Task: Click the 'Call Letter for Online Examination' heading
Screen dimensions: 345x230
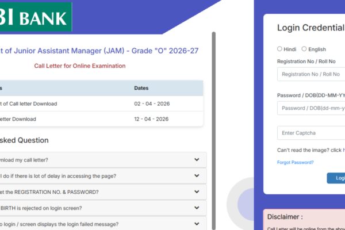Action: pos(80,66)
